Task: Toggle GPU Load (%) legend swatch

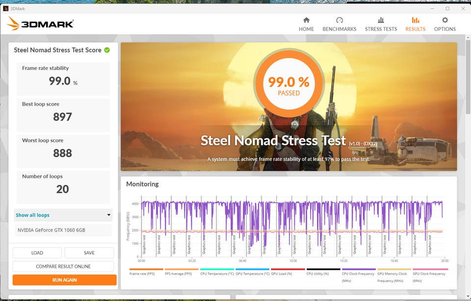Action: (x=288, y=269)
